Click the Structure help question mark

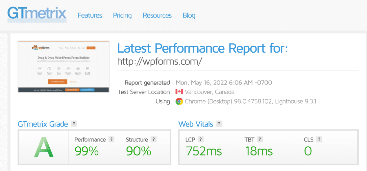pyautogui.click(x=154, y=139)
